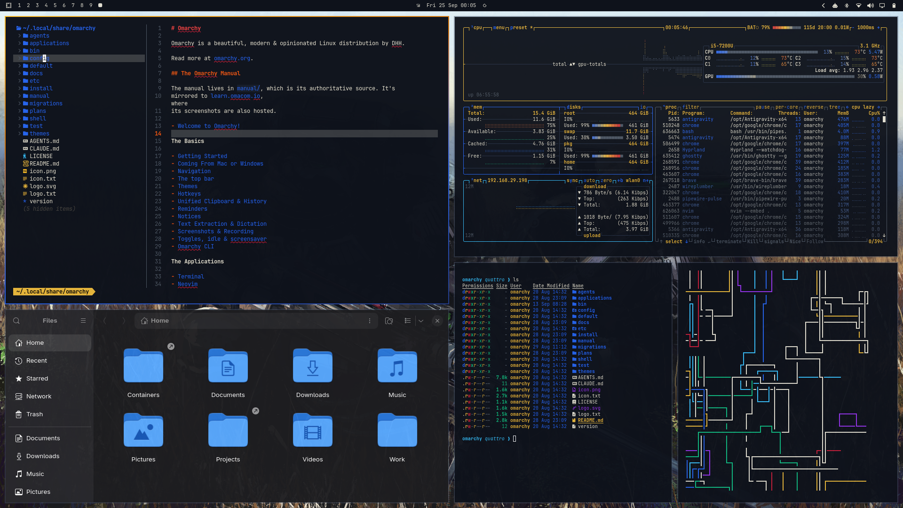Image resolution: width=903 pixels, height=508 pixels.
Task: Open the btop menu option
Action: (499, 28)
